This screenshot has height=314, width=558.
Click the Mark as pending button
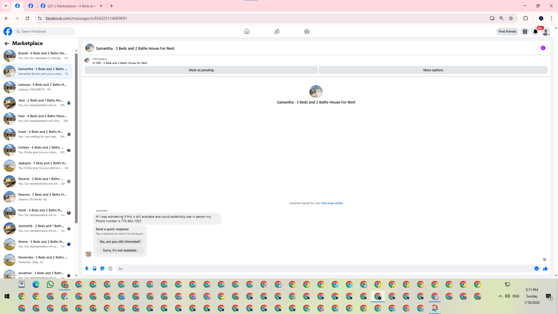pyautogui.click(x=201, y=70)
